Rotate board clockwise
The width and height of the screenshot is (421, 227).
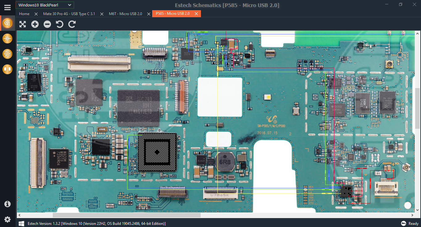click(72, 24)
